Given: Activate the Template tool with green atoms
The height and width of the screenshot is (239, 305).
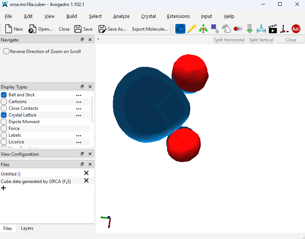Looking at the screenshot, I should coord(203,29).
